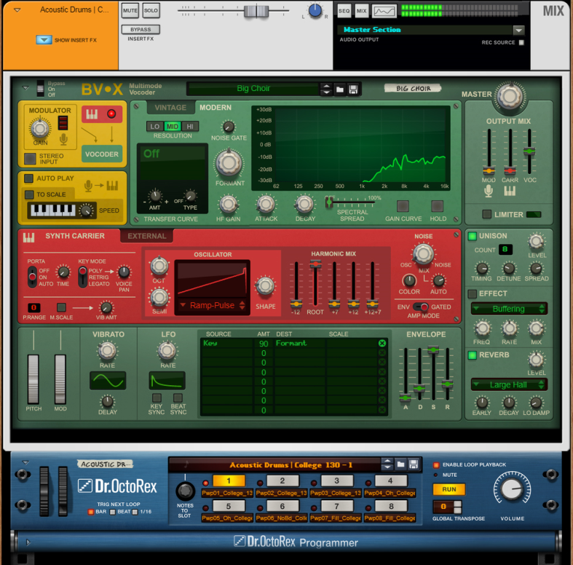Click the Dr.OctoRex logo icon
The image size is (573, 565).
pyautogui.click(x=84, y=486)
